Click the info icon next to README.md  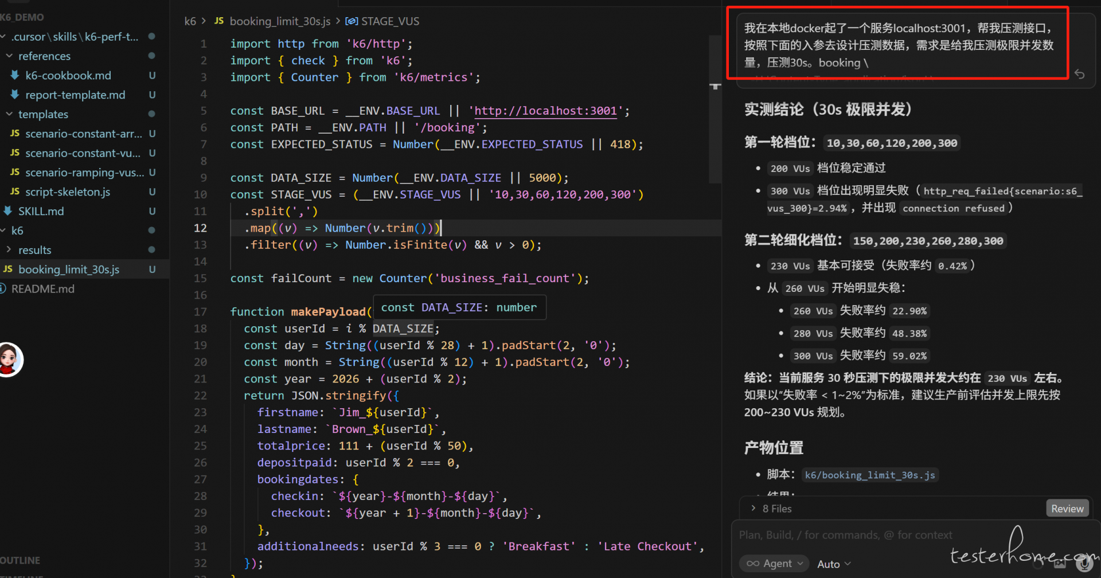pos(3,288)
